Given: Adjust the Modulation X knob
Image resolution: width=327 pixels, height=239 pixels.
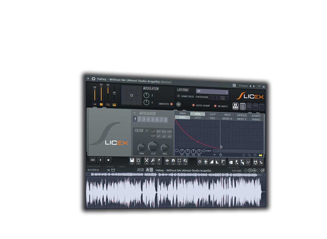Looking at the screenshot, I should pos(146,95).
